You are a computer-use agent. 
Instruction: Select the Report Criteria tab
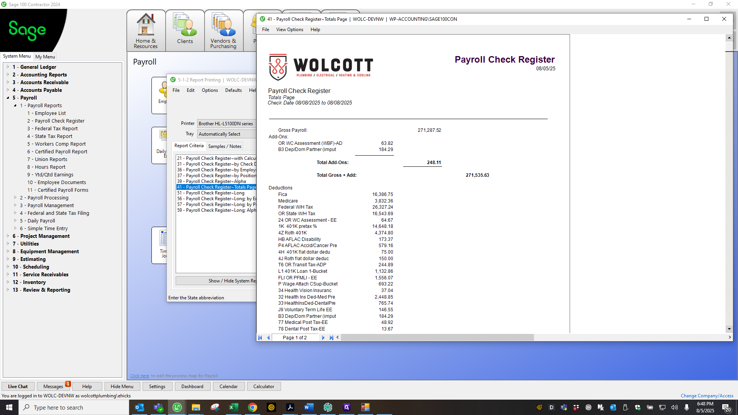189,146
